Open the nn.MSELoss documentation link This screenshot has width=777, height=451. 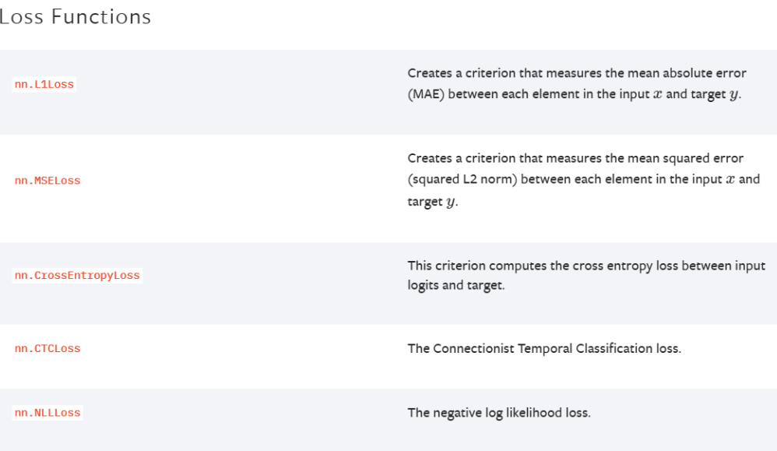[x=47, y=181]
